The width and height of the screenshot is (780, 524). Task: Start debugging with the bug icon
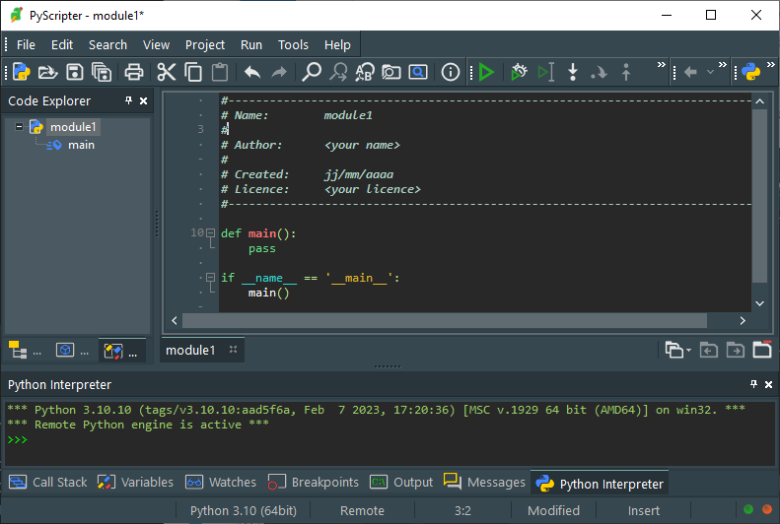click(x=519, y=72)
